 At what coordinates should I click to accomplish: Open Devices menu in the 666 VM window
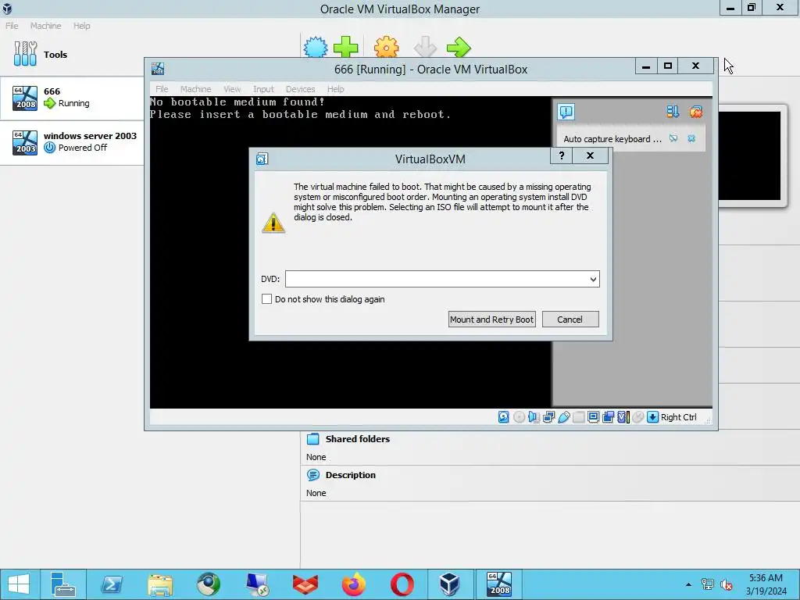pos(300,89)
